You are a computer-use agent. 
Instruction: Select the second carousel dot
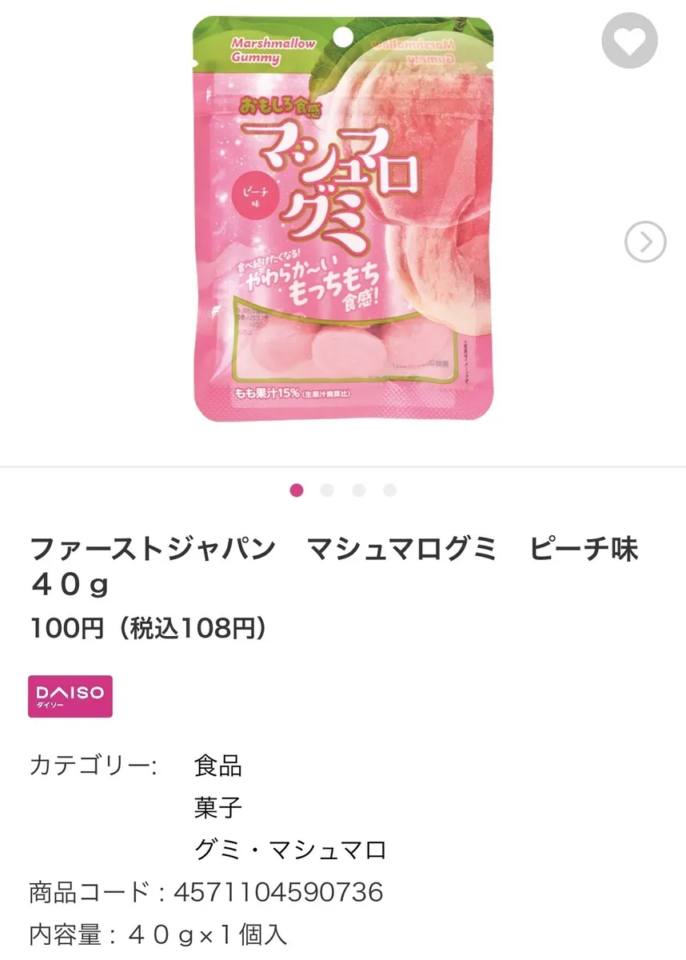[327, 490]
